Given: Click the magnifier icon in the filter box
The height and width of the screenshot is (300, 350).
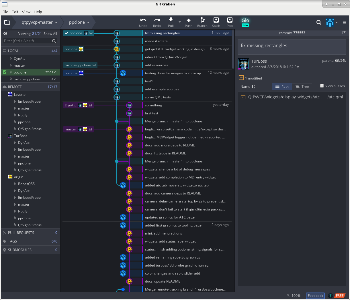Looking at the screenshot, I should [x=54, y=41].
